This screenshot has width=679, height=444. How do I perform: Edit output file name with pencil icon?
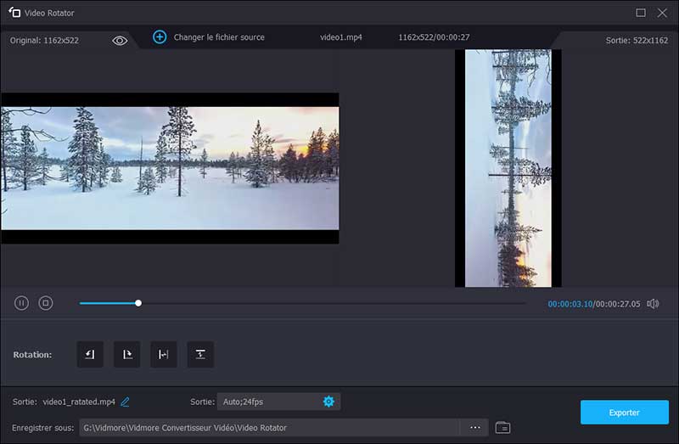pyautogui.click(x=125, y=402)
